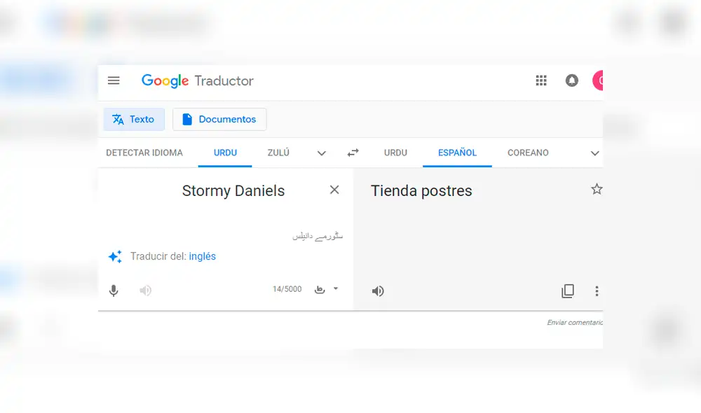This screenshot has width=701, height=413.
Task: Open the notifications bell
Action: point(572,80)
